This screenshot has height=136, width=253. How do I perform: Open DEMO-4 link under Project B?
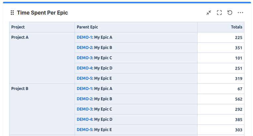[x=84, y=119]
